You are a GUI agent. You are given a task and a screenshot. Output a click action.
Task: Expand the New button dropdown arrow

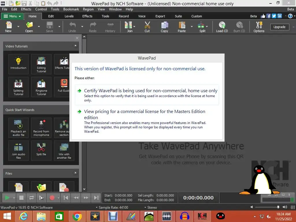[x=18, y=27]
